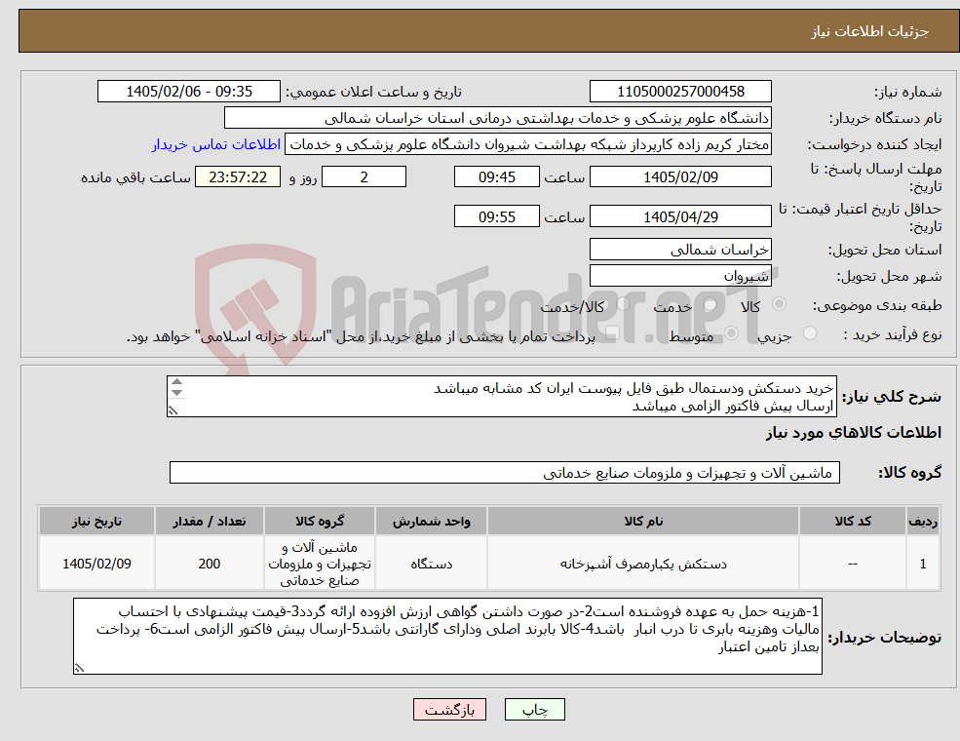Click the response deadline time 09:45 field
This screenshot has height=741, width=960.
pos(496,177)
